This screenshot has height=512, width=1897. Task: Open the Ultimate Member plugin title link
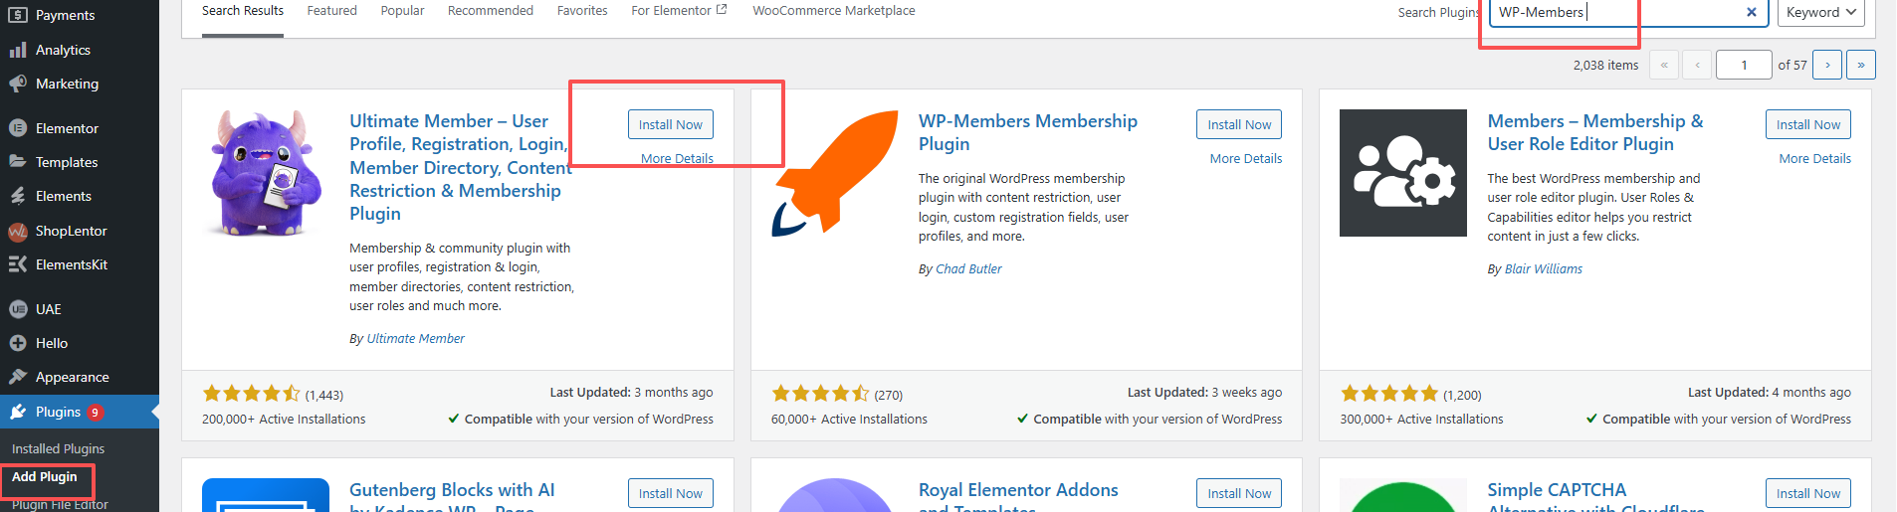[461, 167]
